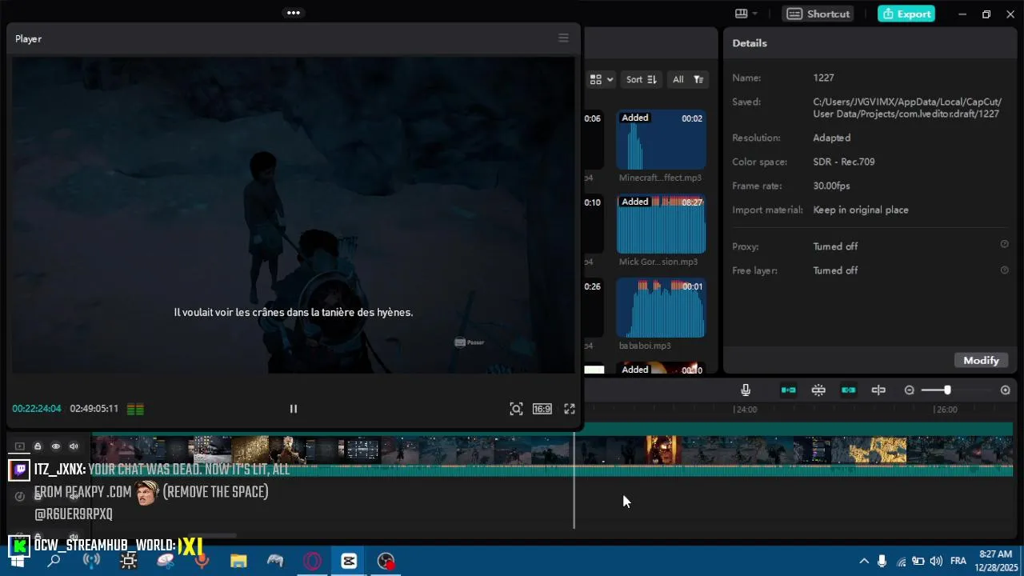The image size is (1024, 576).
Task: Enter fullscreen preview in the Player
Action: click(570, 409)
